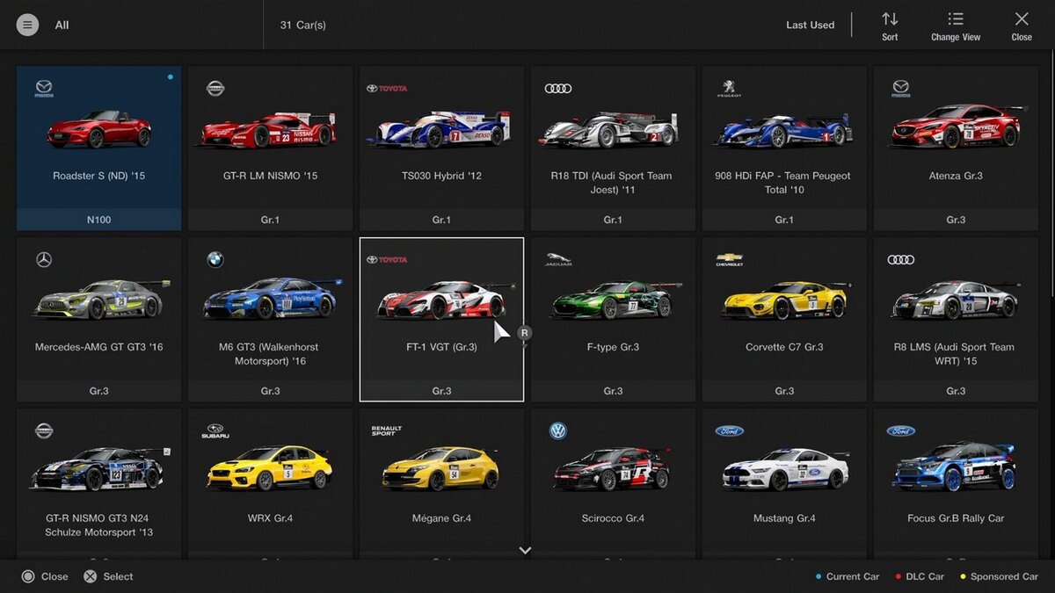Choose the blue 908 HDi FAP car image
The image size is (1055, 593).
[x=782, y=129]
